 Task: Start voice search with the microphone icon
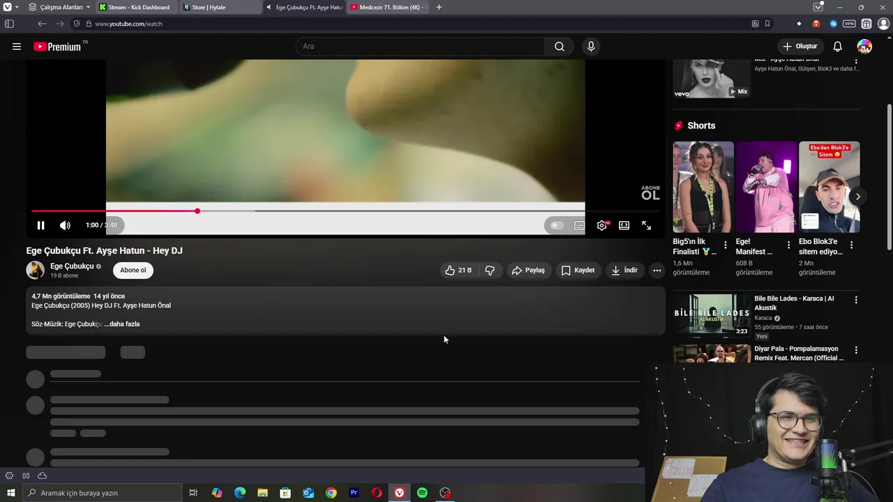(x=591, y=47)
